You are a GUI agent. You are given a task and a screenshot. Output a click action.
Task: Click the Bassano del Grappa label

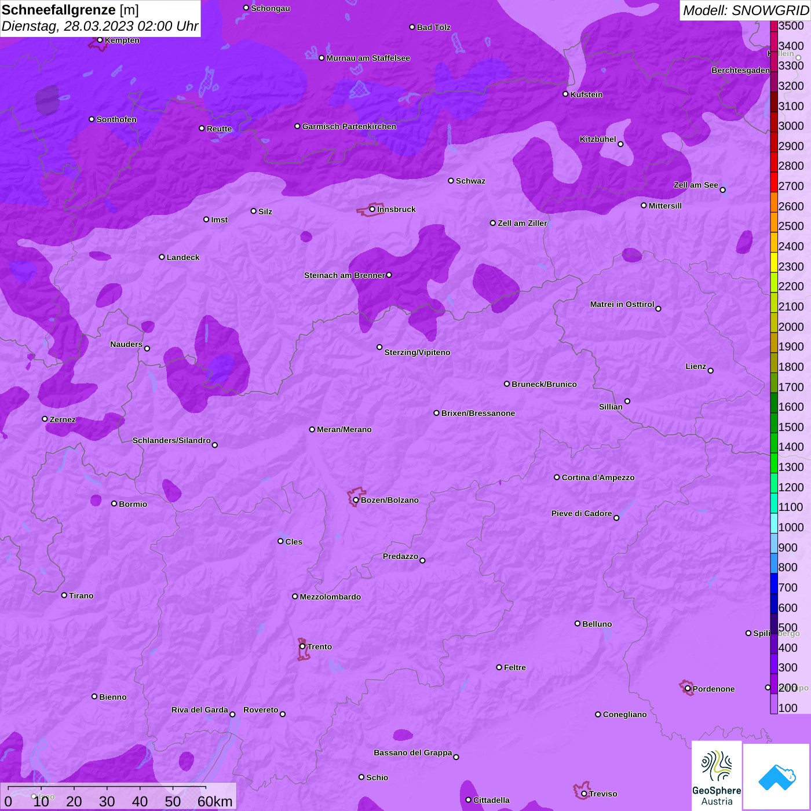(413, 752)
